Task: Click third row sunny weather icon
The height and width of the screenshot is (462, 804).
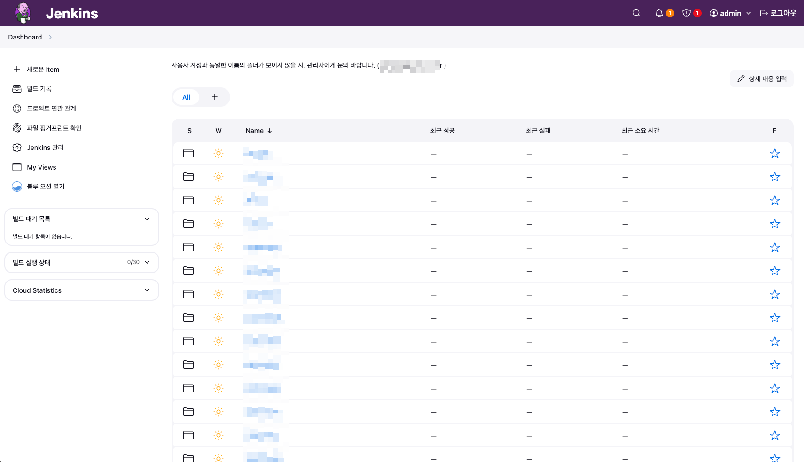Action: point(219,200)
